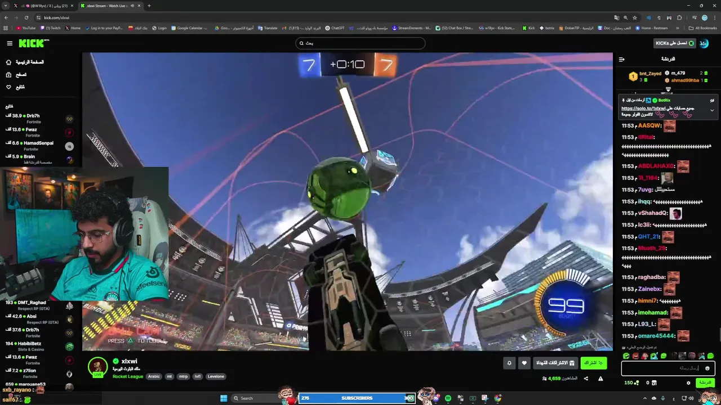Toggle the heart follow button under stream
The height and width of the screenshot is (405, 721).
[x=524, y=363]
